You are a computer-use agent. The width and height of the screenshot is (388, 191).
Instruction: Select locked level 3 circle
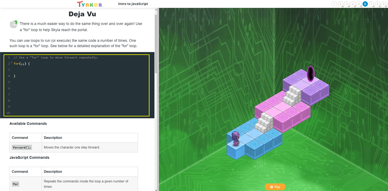click(x=347, y=4)
